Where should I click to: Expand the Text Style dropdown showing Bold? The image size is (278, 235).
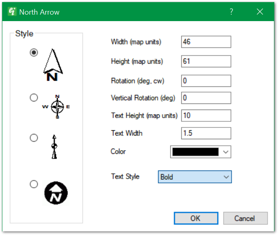click(226, 177)
